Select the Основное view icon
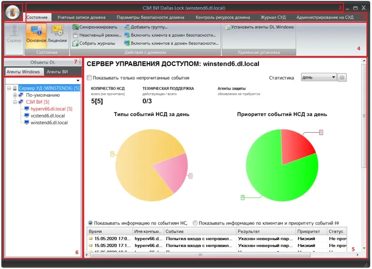 [x=36, y=35]
